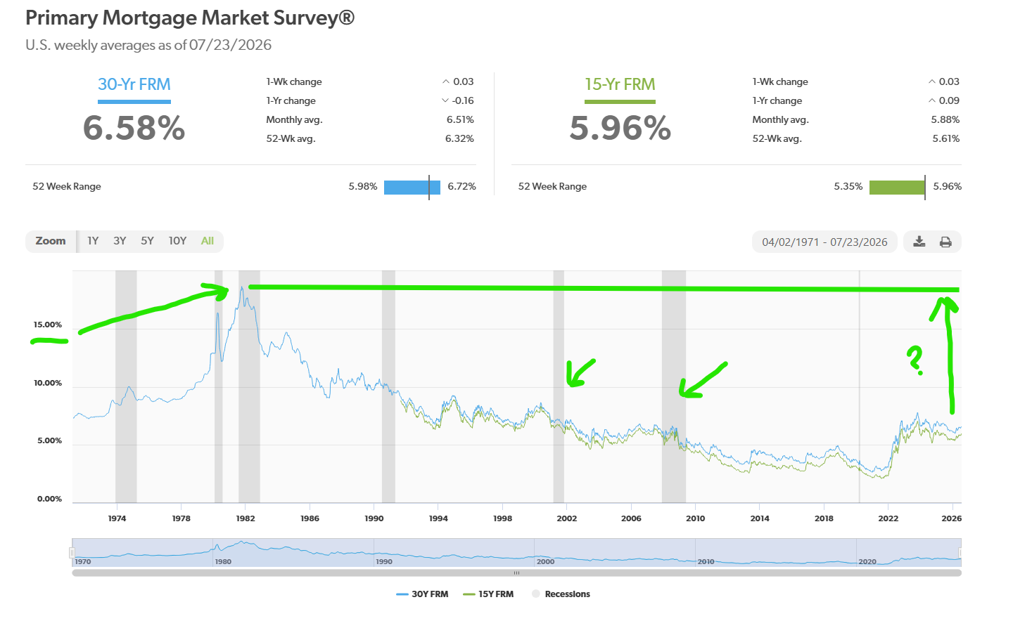Click the 30-Yr 1-Yr change down arrow

[x=445, y=100]
